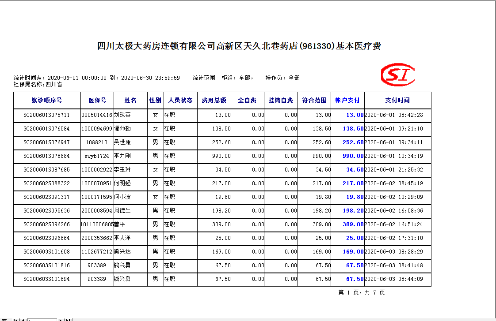496x321 pixels.
Task: Go to the first page using navigation arrow
Action: click(x=16, y=320)
